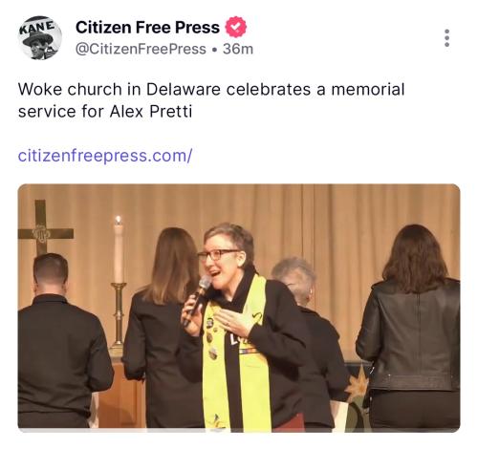The image size is (478, 449).
Task: Open the three-dot post options menu
Action: coord(446,38)
